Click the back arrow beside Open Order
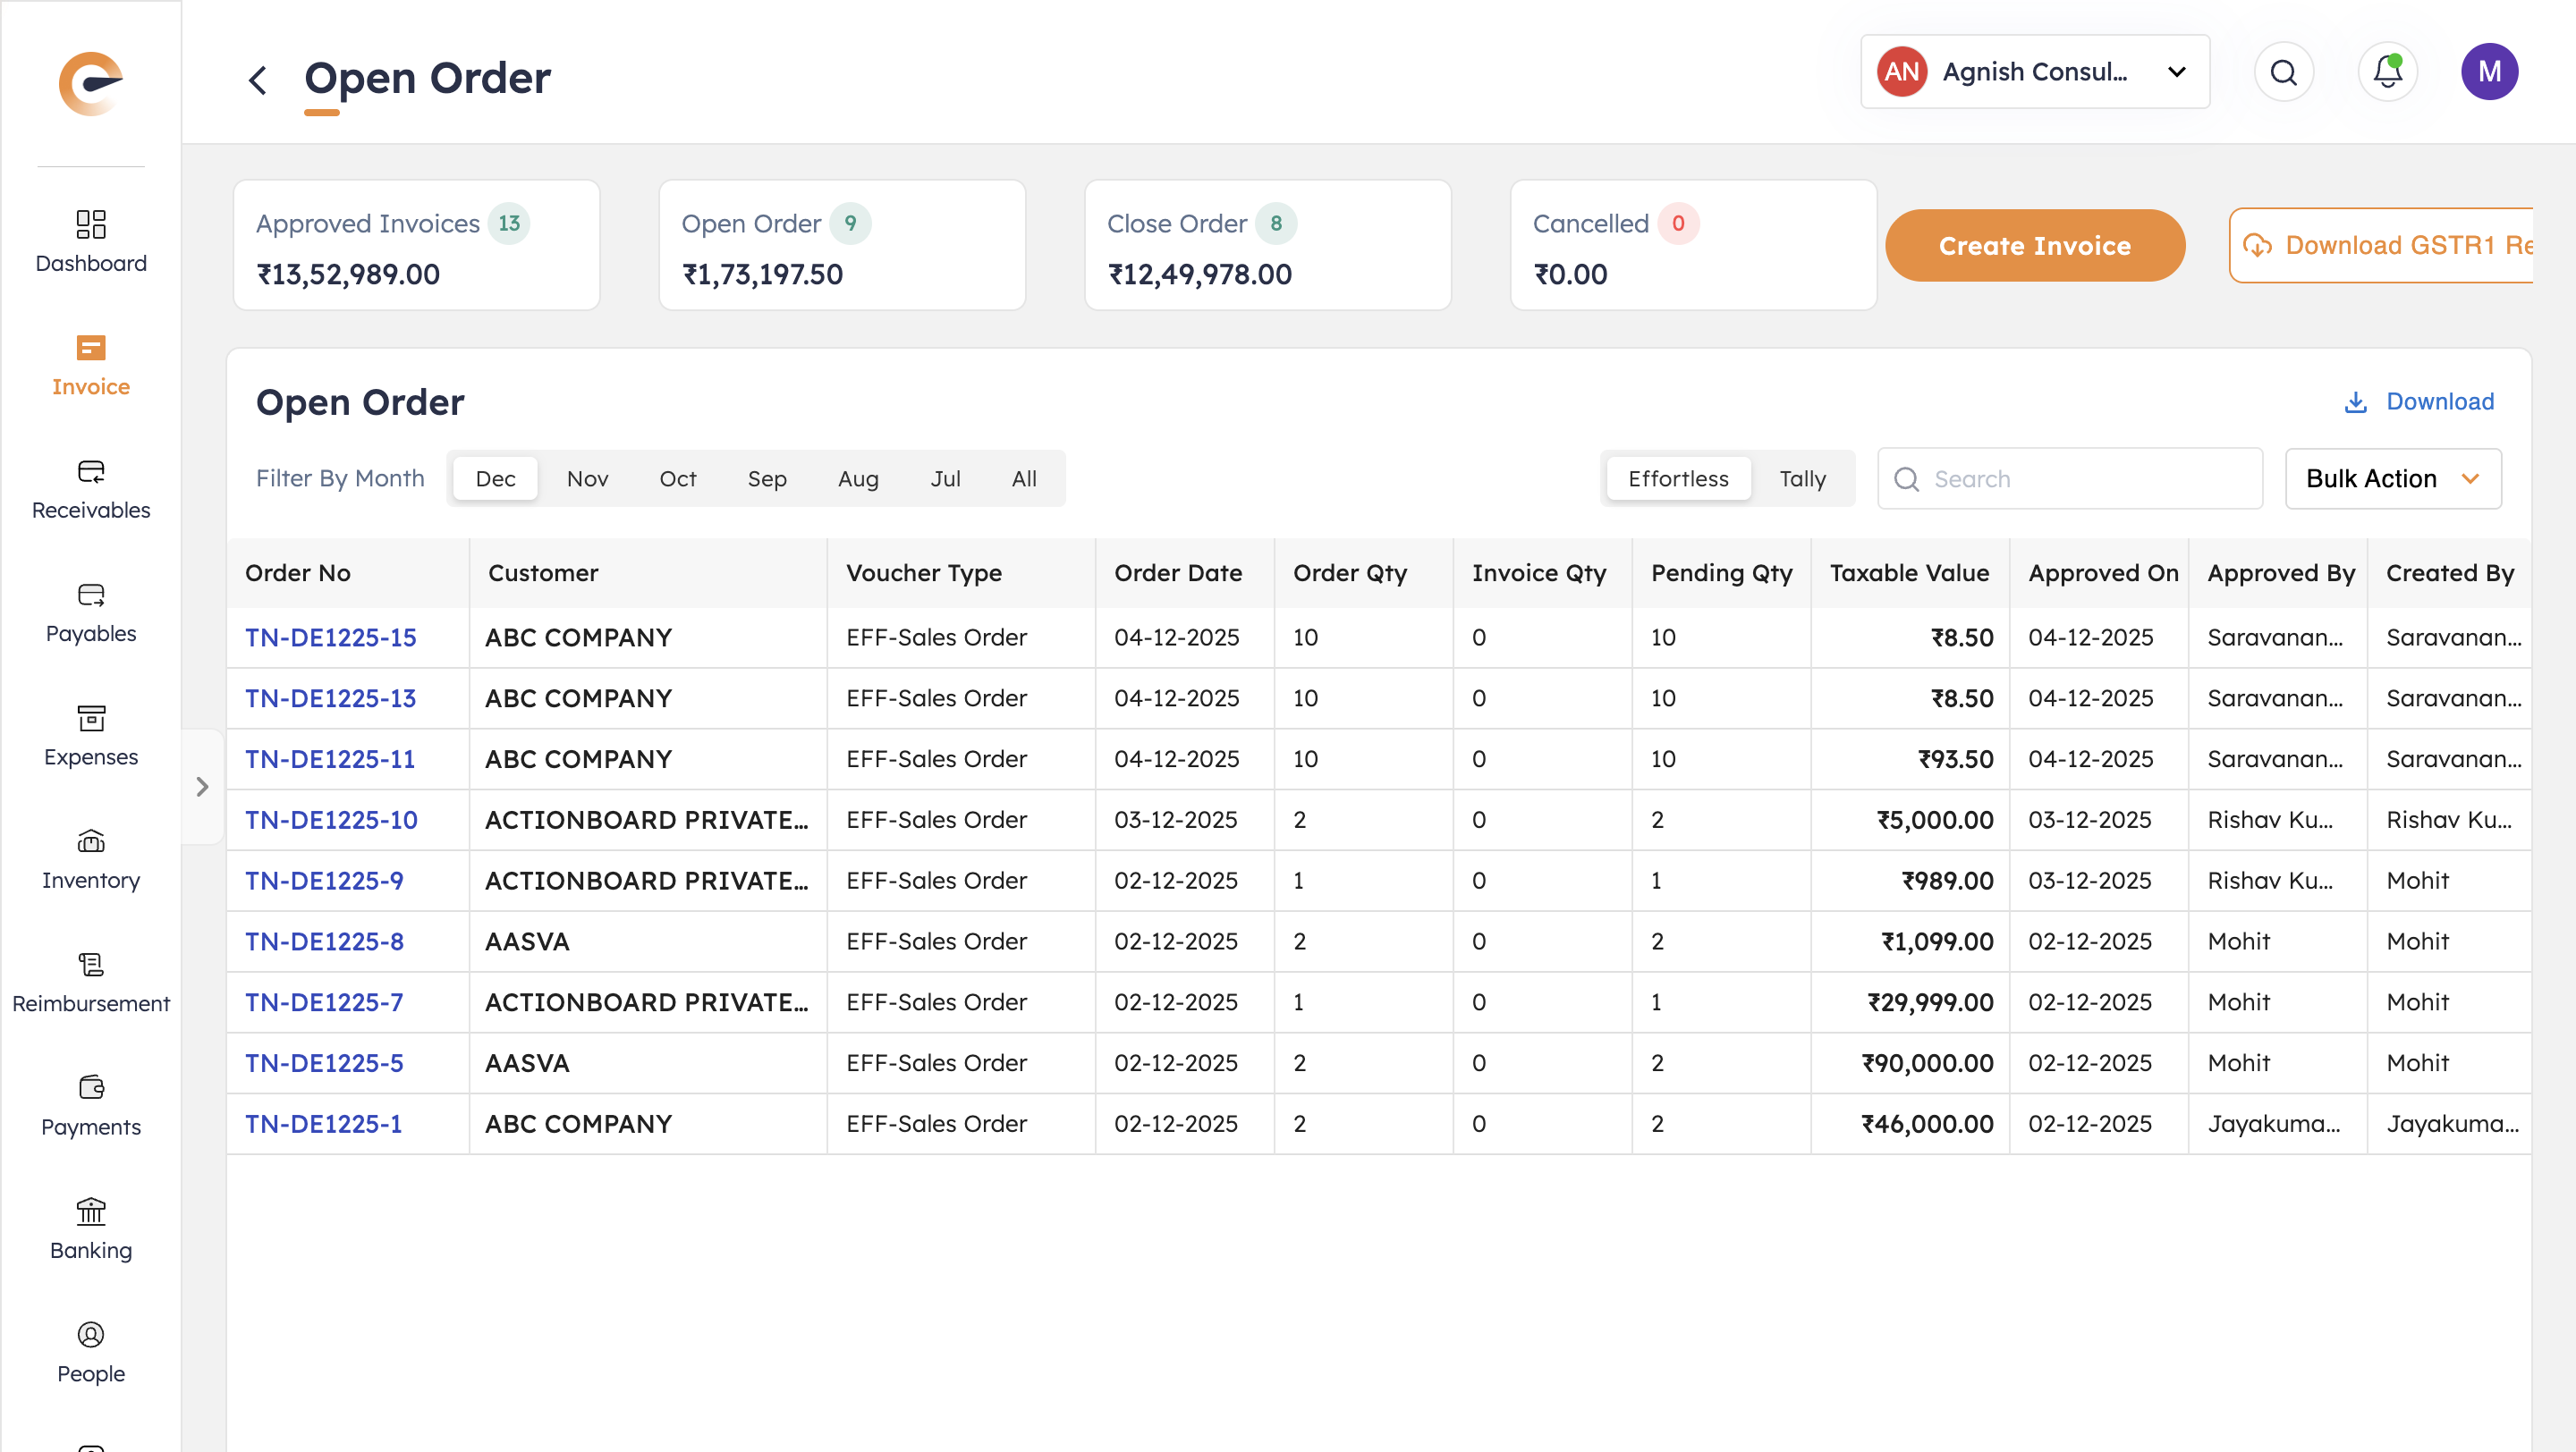2576x1452 pixels. click(x=257, y=80)
